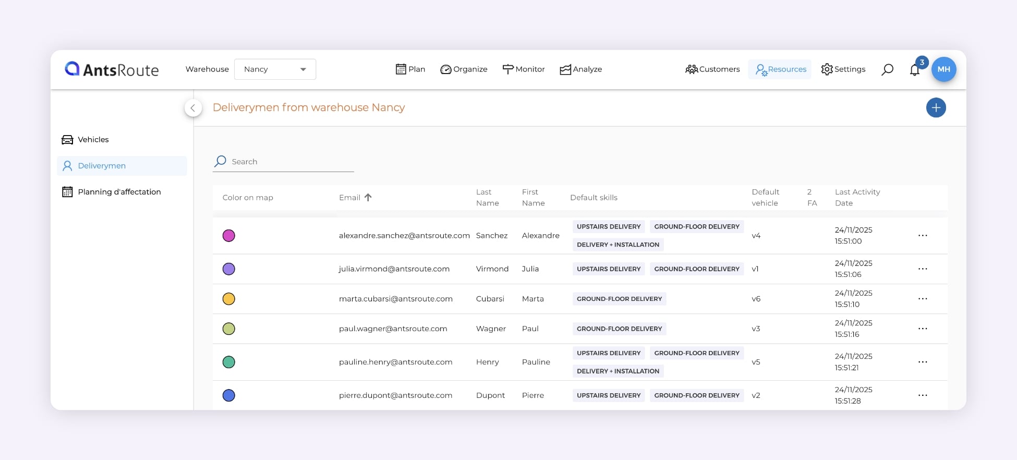Viewport: 1017px width, 460px height.
Task: Open the Customers page
Action: click(x=712, y=69)
